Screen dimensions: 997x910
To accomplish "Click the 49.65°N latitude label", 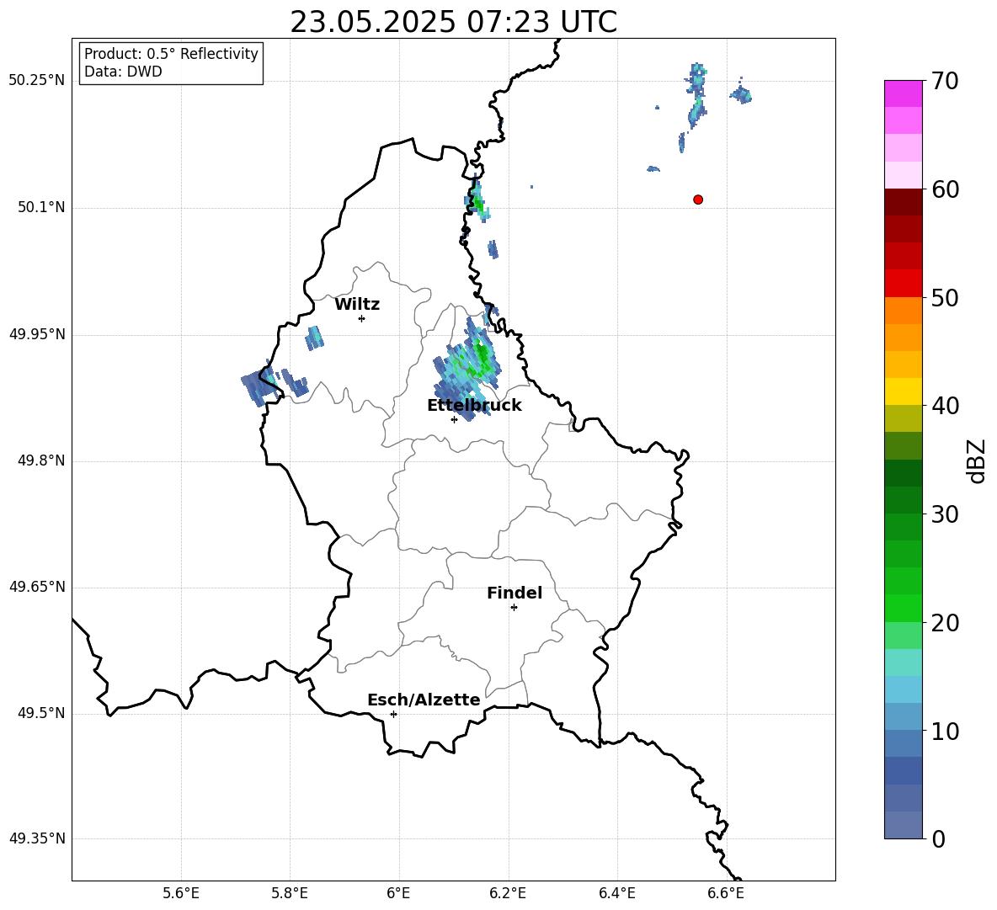I will (37, 587).
